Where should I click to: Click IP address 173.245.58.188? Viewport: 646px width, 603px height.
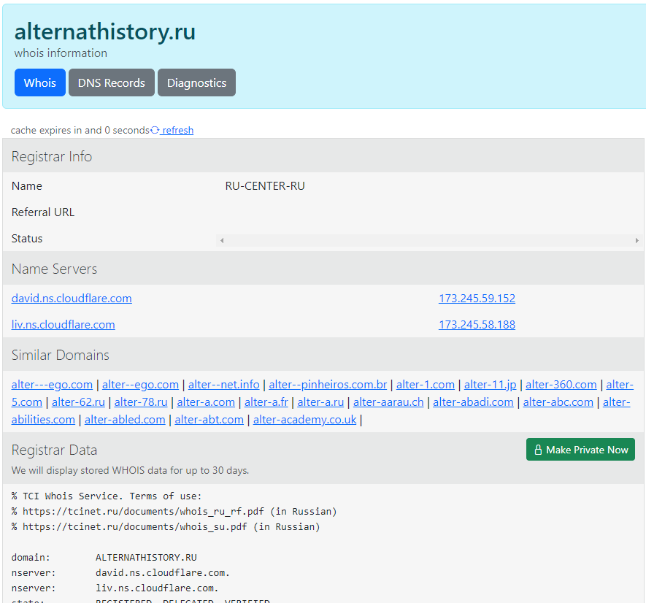coord(477,325)
